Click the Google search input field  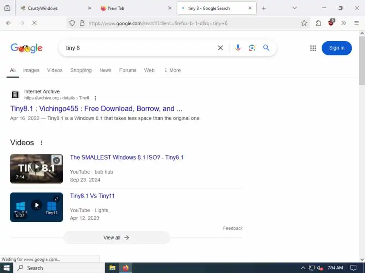140,48
